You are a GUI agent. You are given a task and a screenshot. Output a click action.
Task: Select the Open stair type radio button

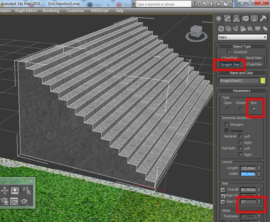(x=228, y=108)
